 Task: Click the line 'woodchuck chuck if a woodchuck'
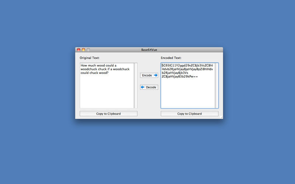point(105,69)
